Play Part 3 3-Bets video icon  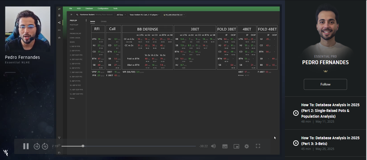(296, 143)
